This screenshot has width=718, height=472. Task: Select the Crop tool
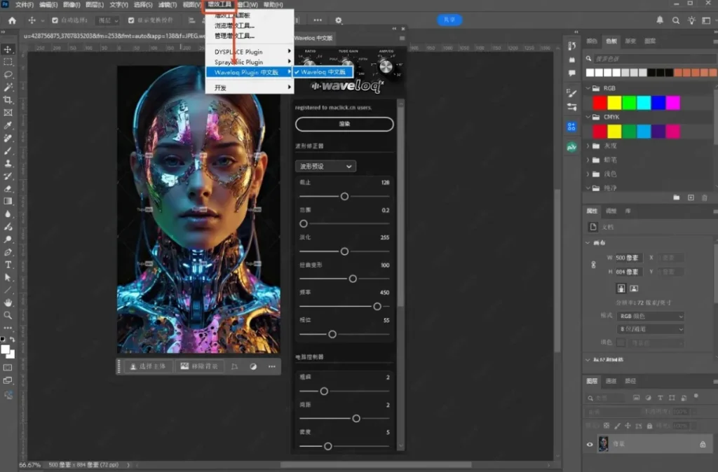pos(8,99)
